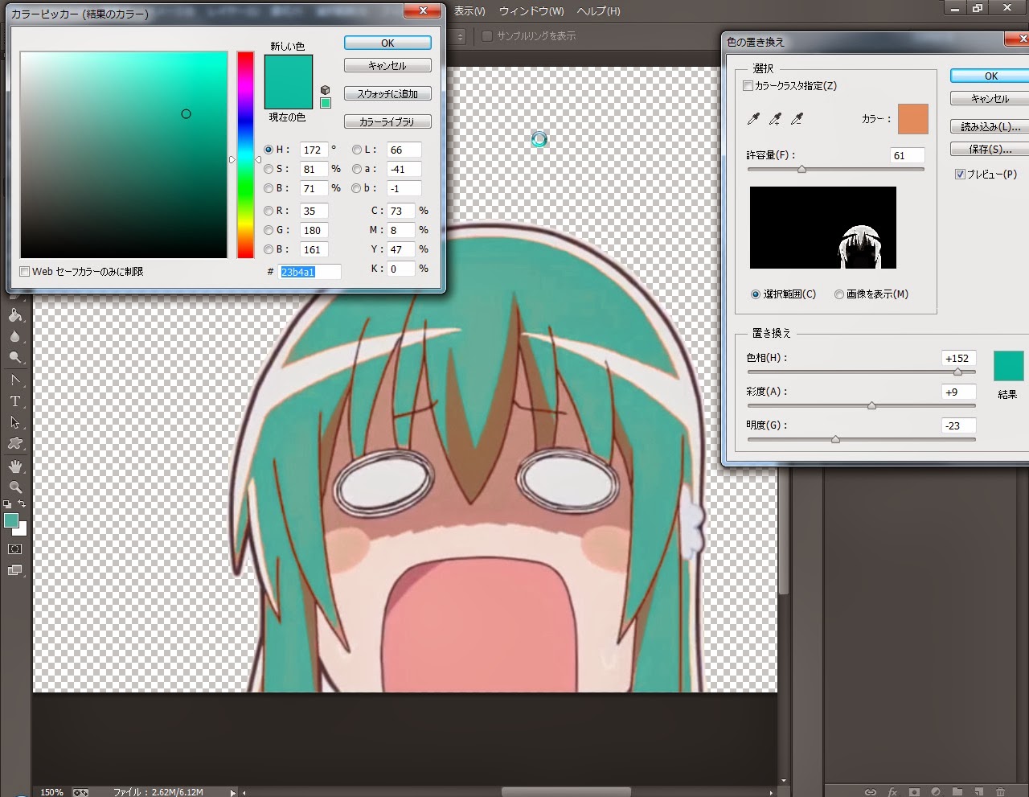Select the Type tool

pyautogui.click(x=14, y=401)
